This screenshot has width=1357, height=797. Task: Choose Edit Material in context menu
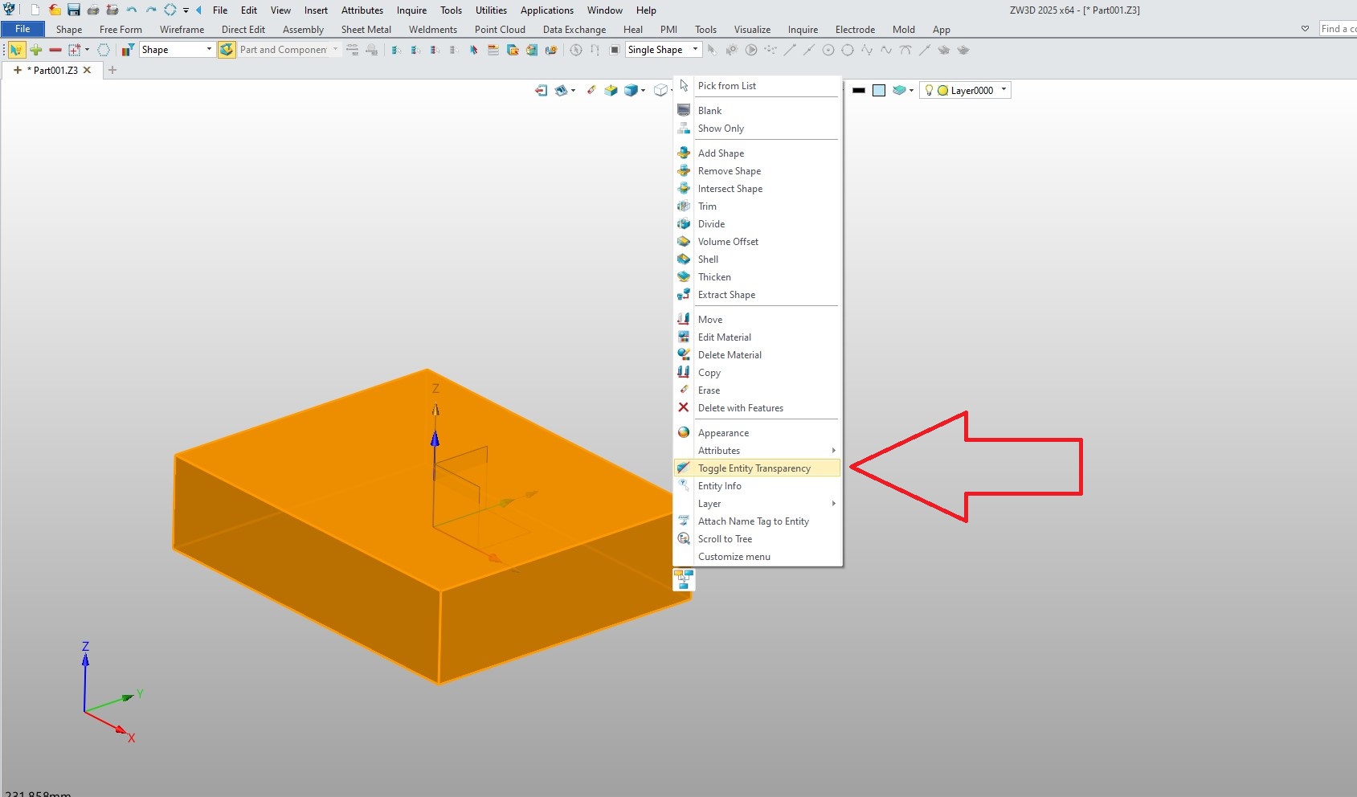click(758, 337)
